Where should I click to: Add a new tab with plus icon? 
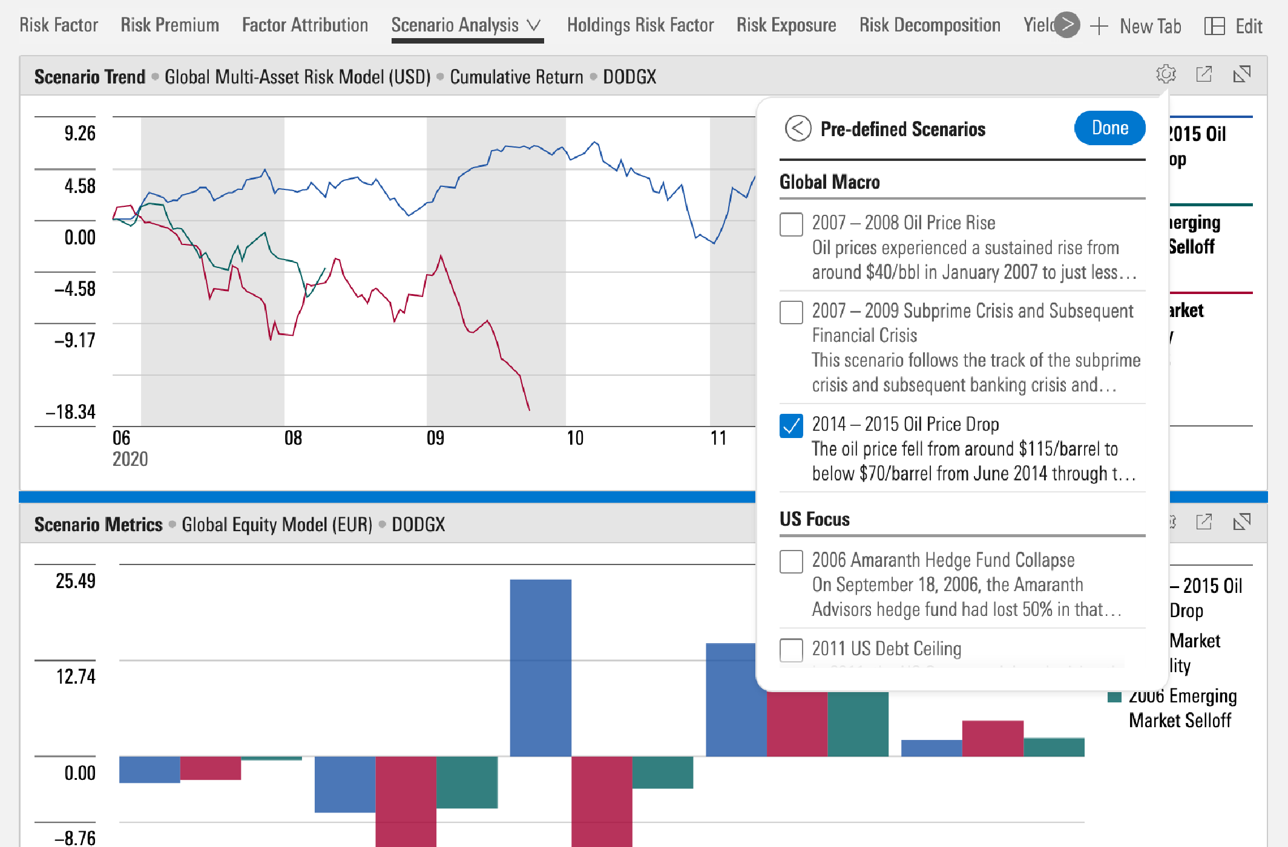point(1099,26)
